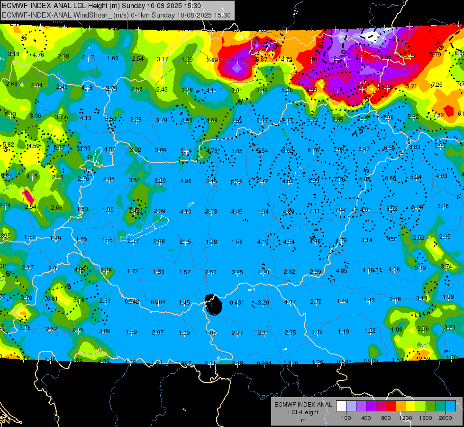Click the wind shear value 5.24
Image resolution: width=464 pixels, height=427 pixels.
416,177
